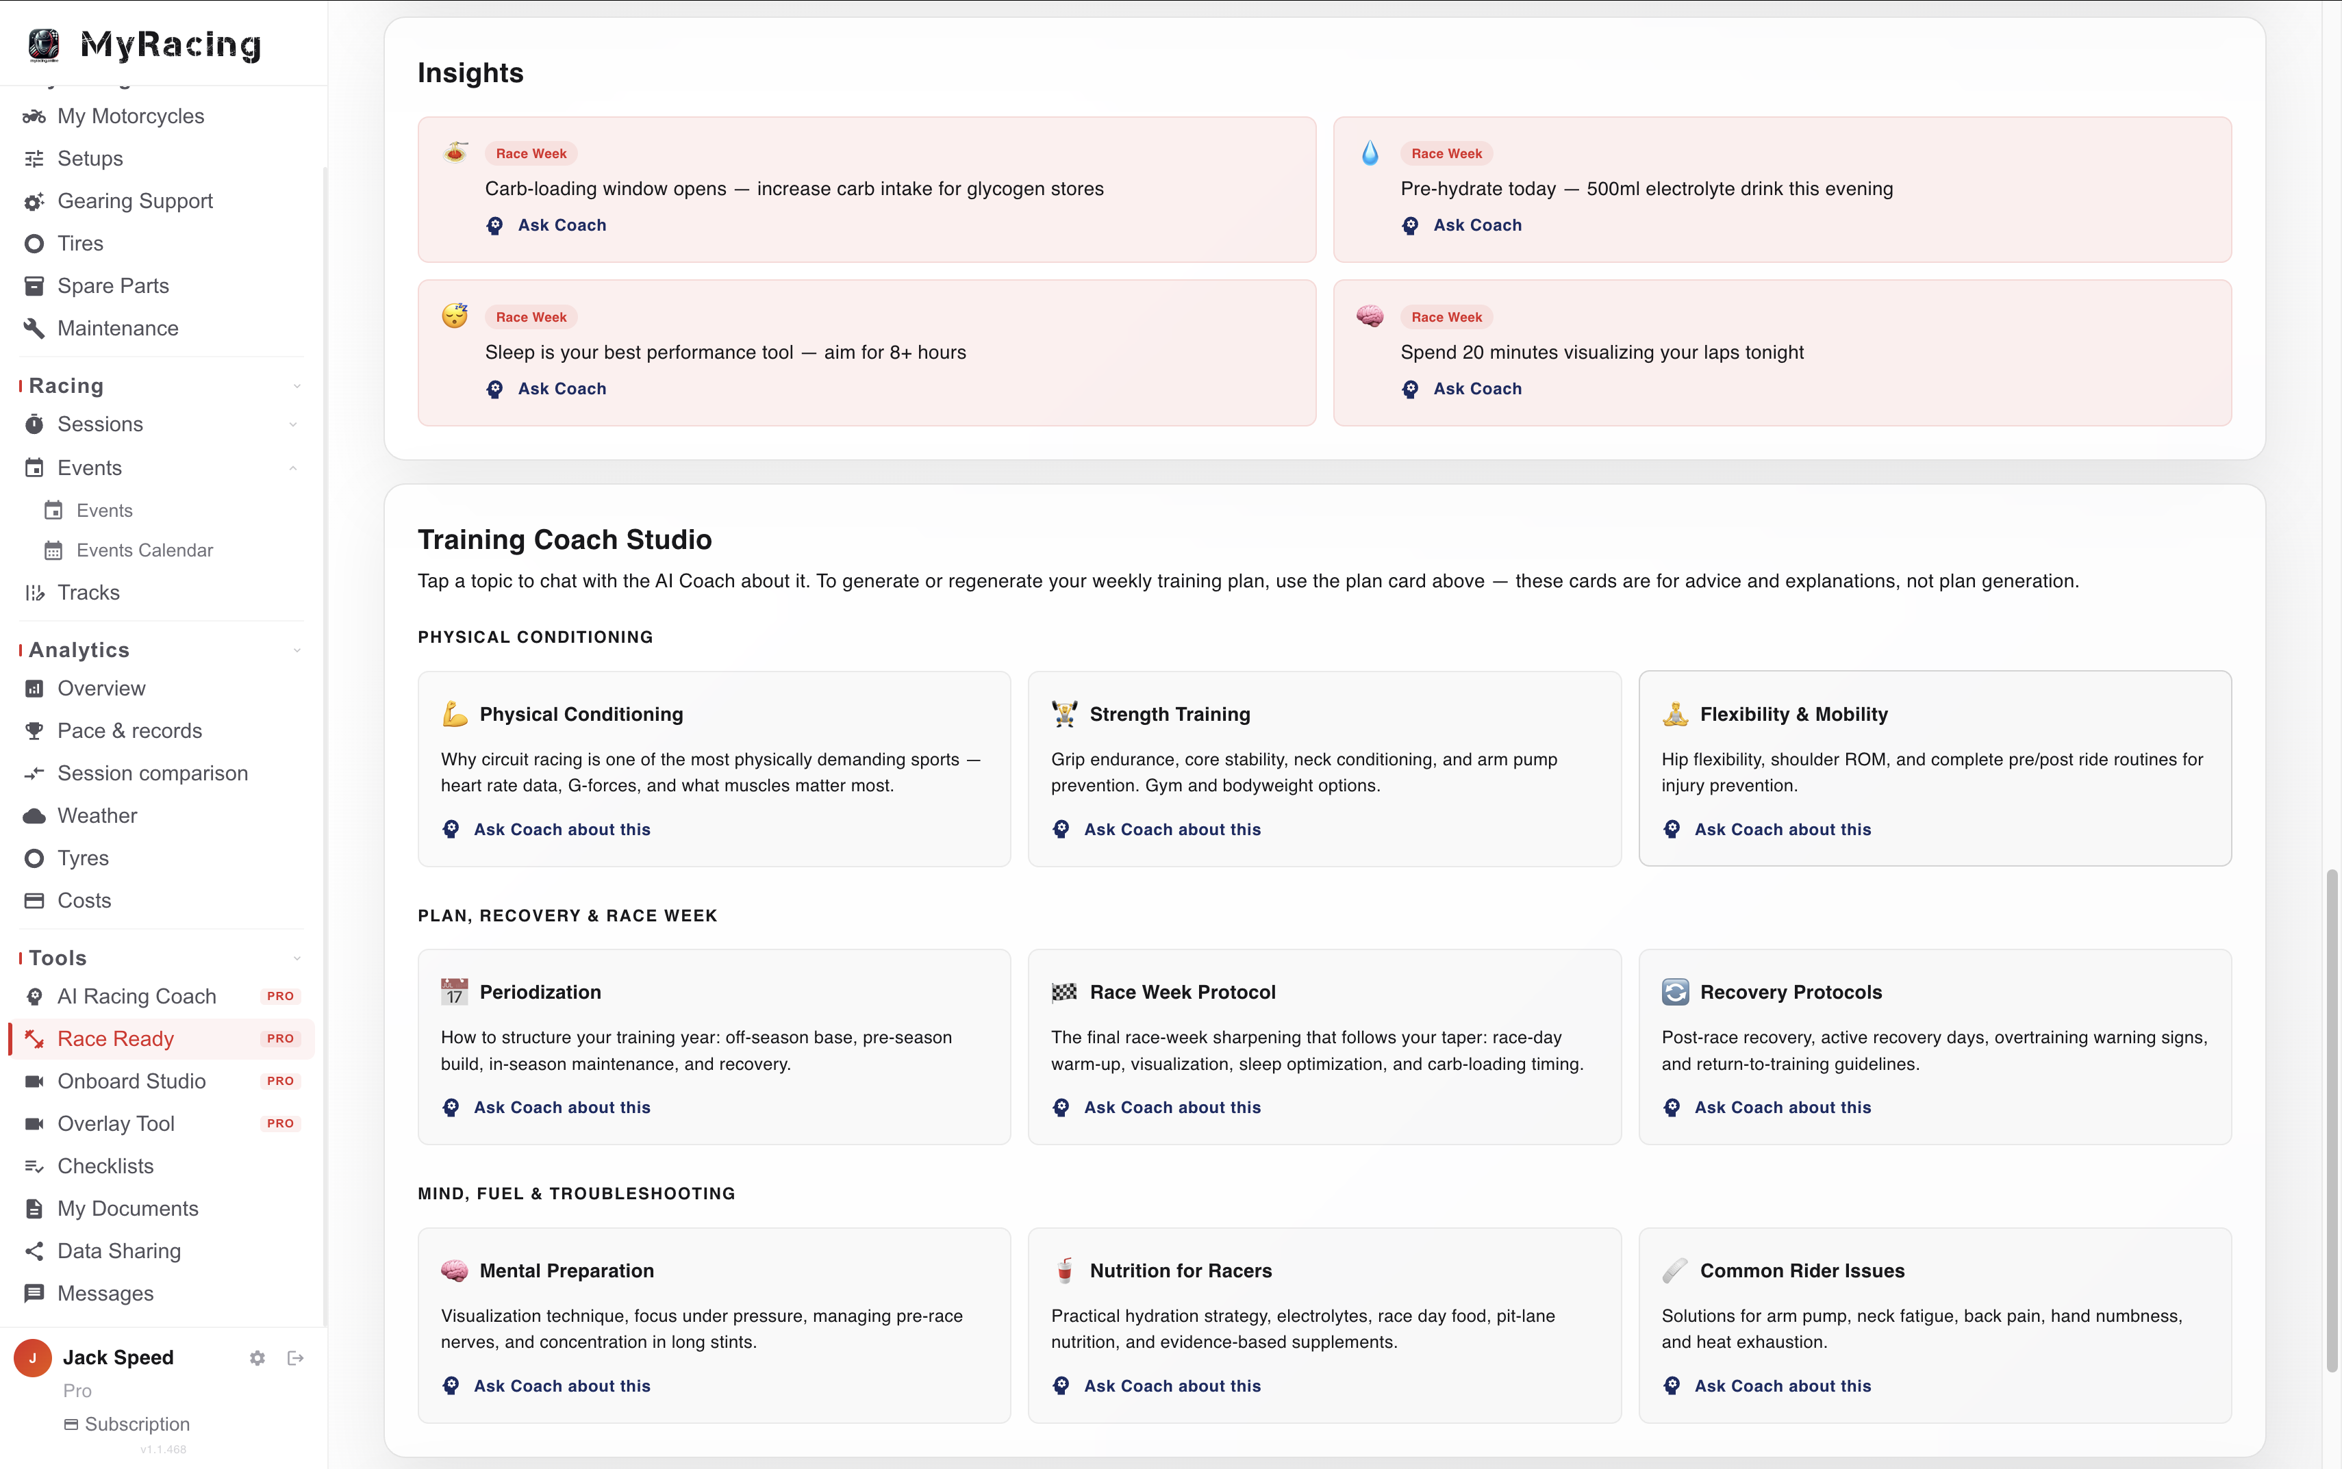This screenshot has height=1469, width=2342.
Task: Open the Onboard Studio tool
Action: (131, 1082)
